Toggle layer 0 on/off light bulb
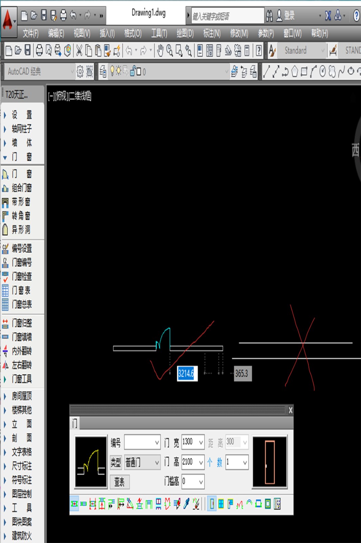Screen dimensions: 361x543 (x=112, y=71)
